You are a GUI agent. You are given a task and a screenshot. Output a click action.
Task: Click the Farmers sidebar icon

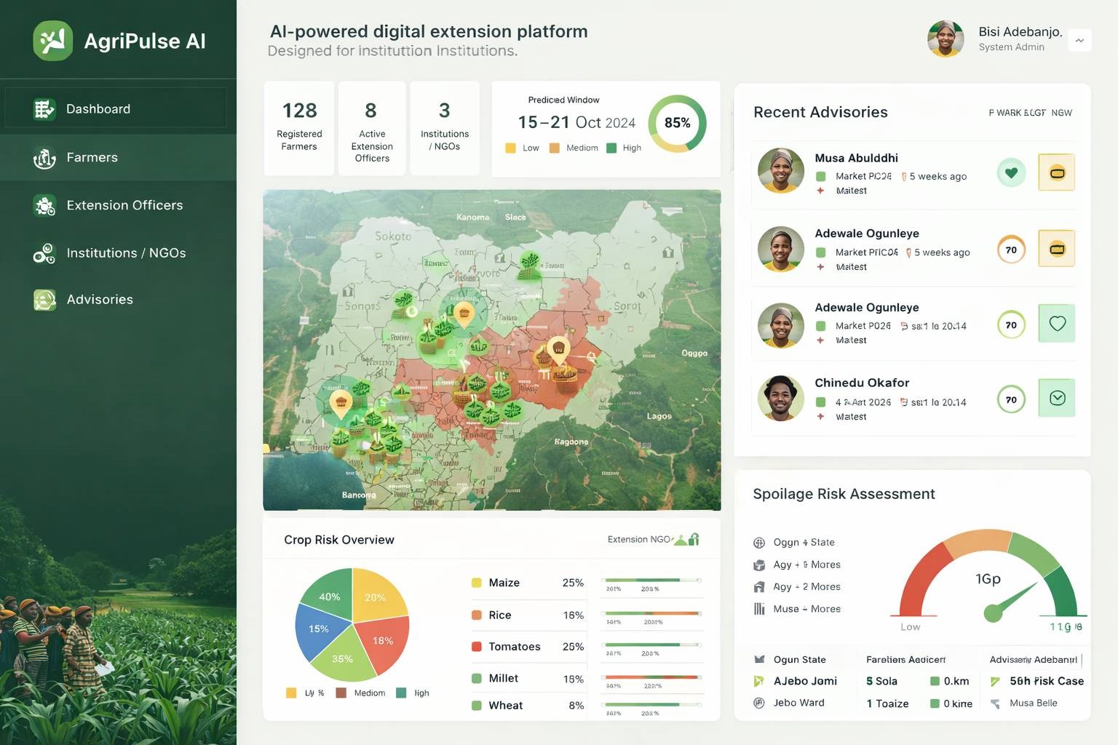pos(44,157)
